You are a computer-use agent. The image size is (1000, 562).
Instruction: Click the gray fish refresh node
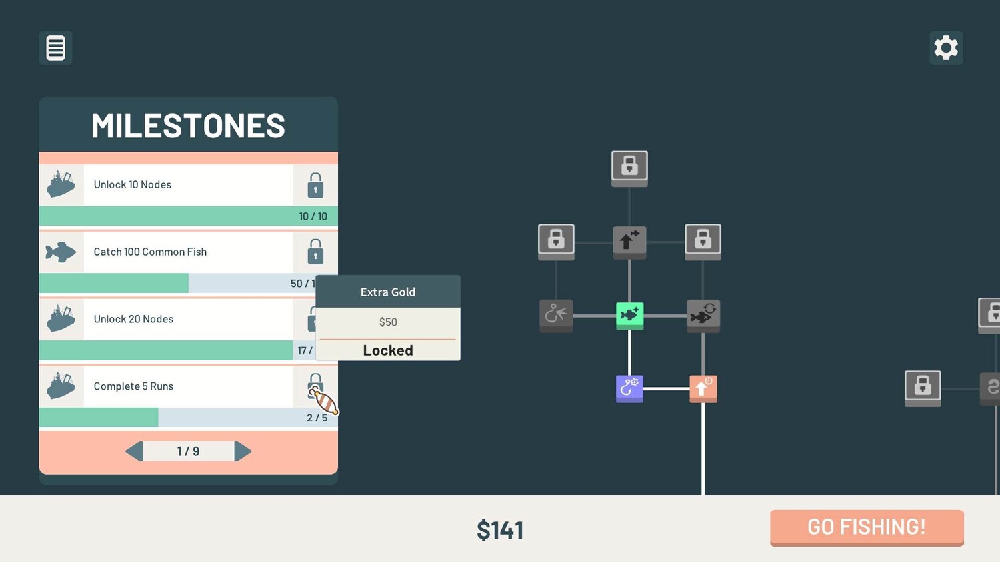(x=703, y=314)
